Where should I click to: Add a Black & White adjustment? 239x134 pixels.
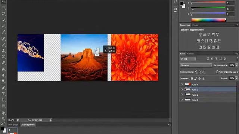[207, 41]
